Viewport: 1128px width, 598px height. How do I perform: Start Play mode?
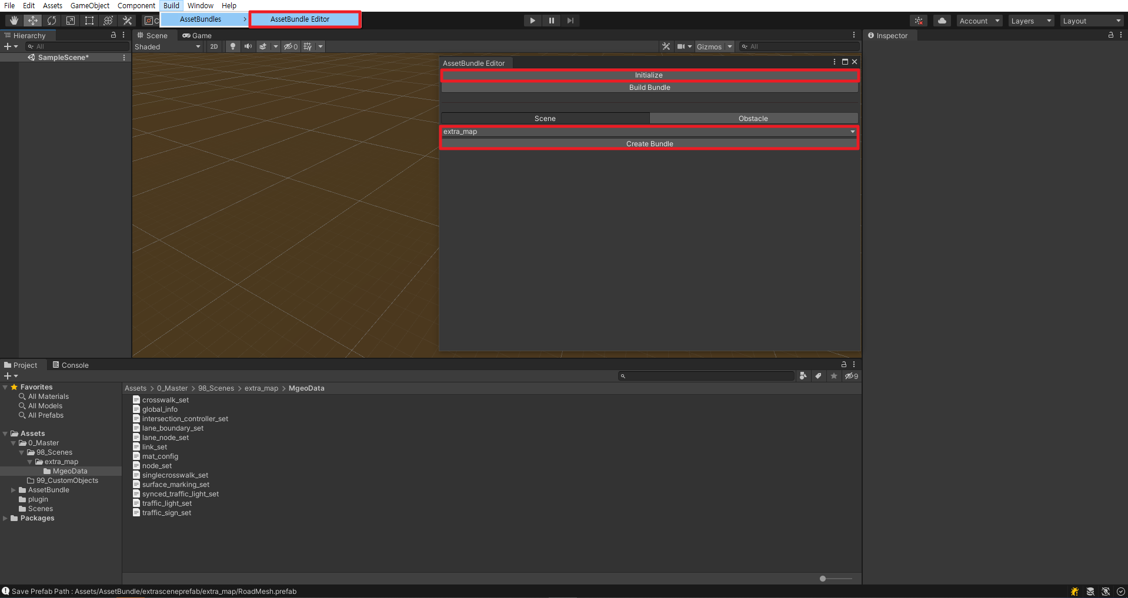(x=532, y=21)
